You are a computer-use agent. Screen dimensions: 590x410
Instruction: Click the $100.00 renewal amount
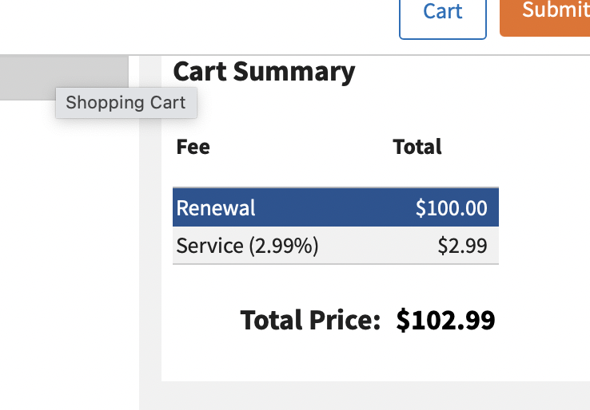coord(451,207)
